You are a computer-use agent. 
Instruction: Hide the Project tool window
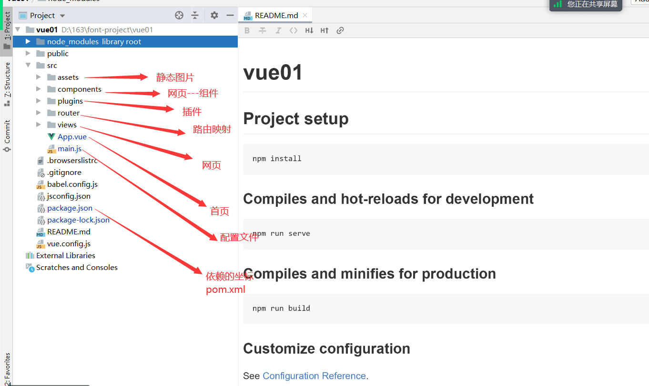[x=230, y=15]
